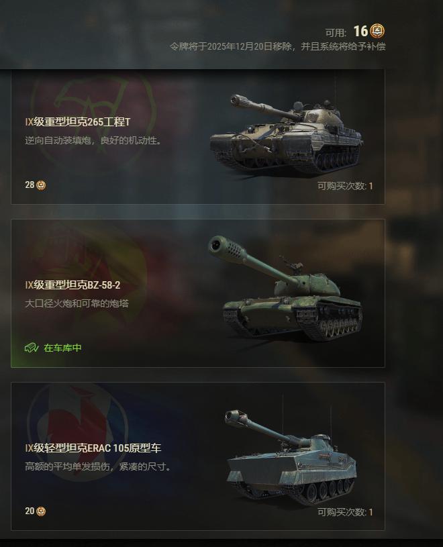Select the ERAC 105原型车 tank image
The image size is (443, 547).
291,457
